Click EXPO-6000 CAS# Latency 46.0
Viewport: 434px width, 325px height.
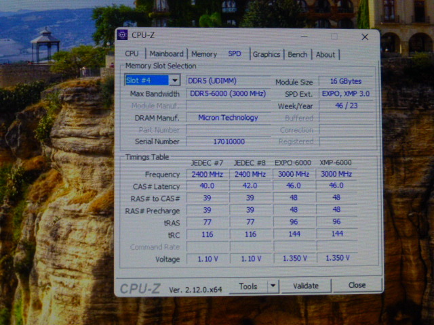click(294, 186)
